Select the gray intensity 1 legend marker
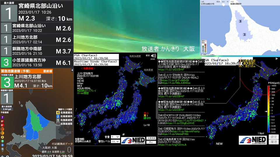 tap(2, 149)
